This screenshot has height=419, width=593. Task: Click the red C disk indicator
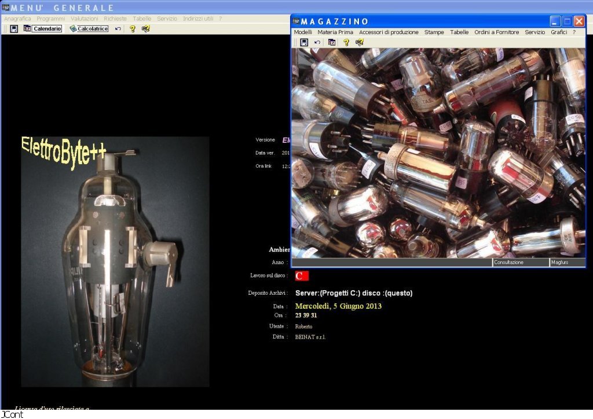click(302, 276)
